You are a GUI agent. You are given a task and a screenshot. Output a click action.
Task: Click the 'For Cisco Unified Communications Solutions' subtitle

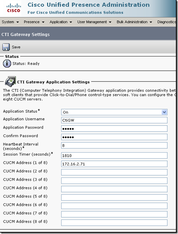coord(75,12)
